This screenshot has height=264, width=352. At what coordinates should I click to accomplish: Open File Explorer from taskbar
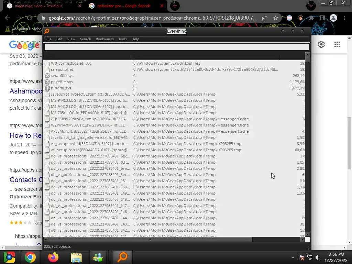76,257
